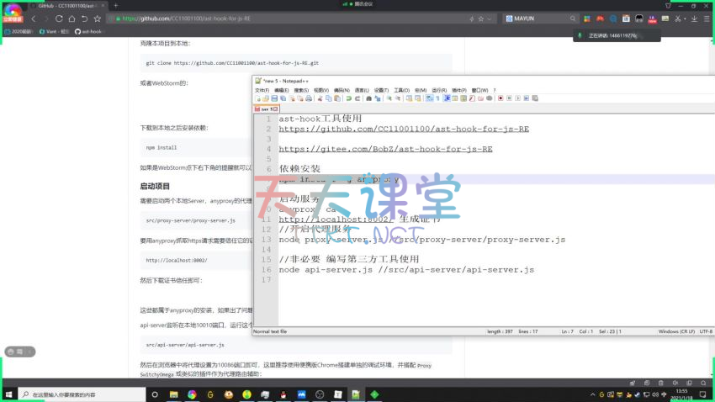Open the 文件(F) menu in Notepad++
Image resolution: width=715 pixels, height=402 pixels.
point(262,90)
